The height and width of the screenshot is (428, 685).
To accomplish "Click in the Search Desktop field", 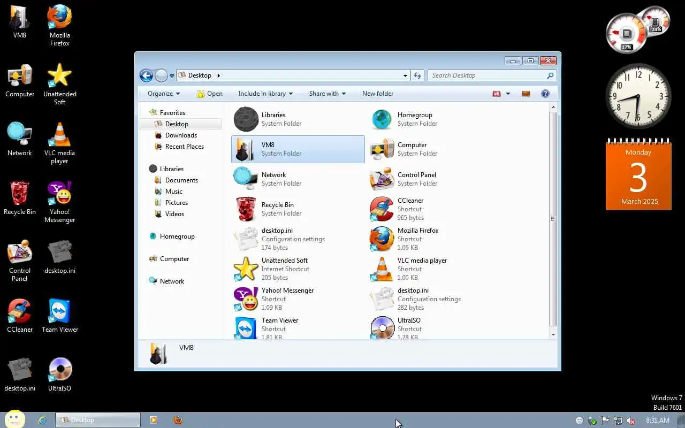I will (x=492, y=75).
